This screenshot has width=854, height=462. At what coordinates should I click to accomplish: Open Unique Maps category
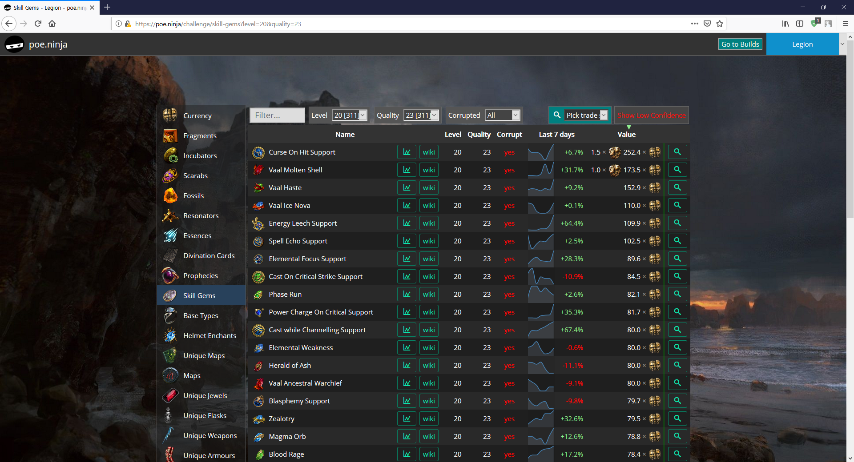[201, 355]
